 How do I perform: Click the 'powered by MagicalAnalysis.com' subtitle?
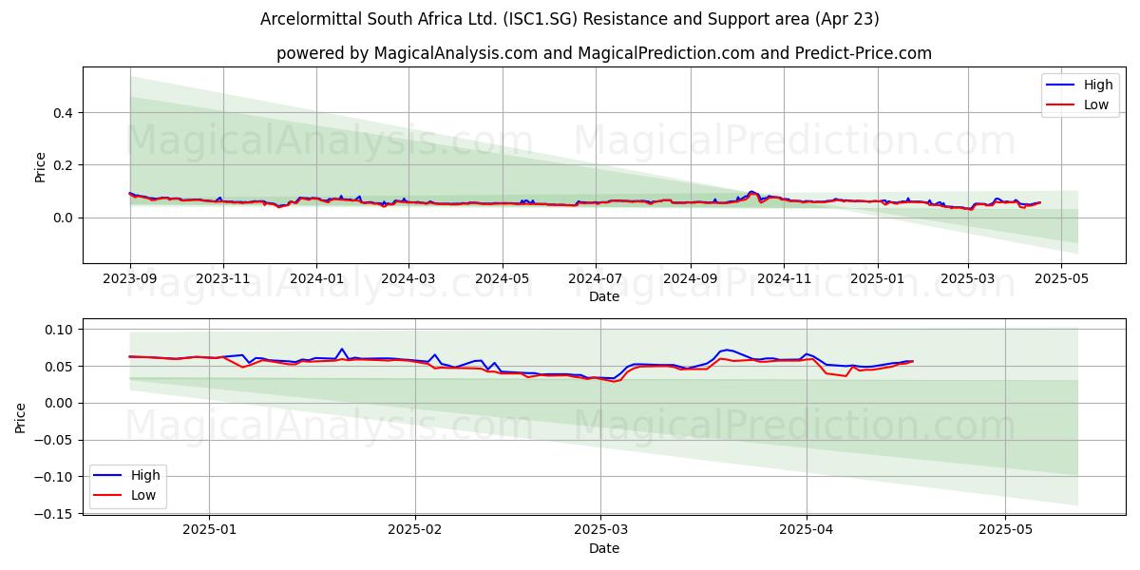point(604,53)
